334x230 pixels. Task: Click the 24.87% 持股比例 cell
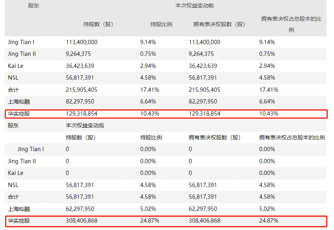(150, 221)
